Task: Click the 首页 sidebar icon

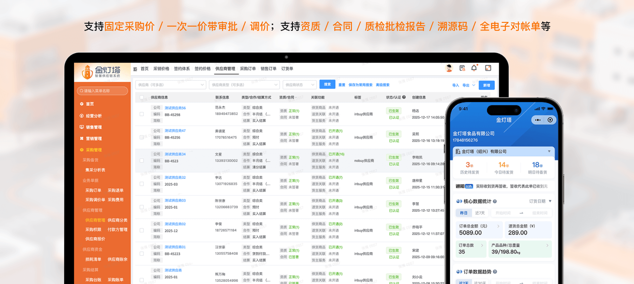Action: (82, 104)
